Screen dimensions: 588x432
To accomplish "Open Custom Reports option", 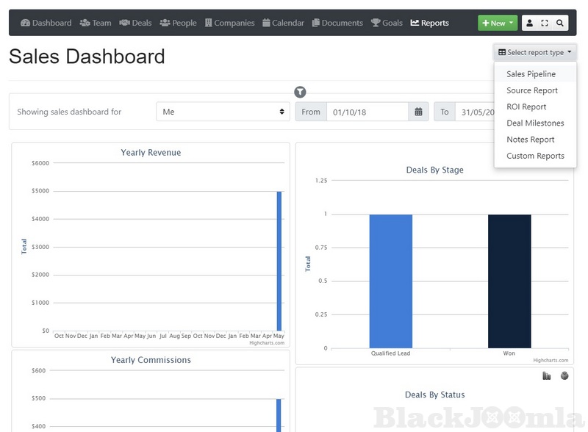I will (x=535, y=156).
